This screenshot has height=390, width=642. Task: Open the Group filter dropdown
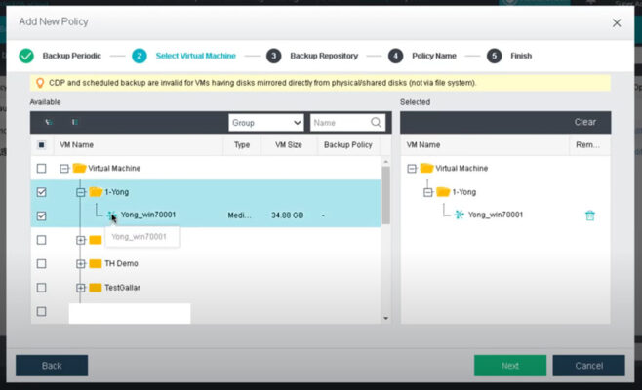click(x=266, y=122)
